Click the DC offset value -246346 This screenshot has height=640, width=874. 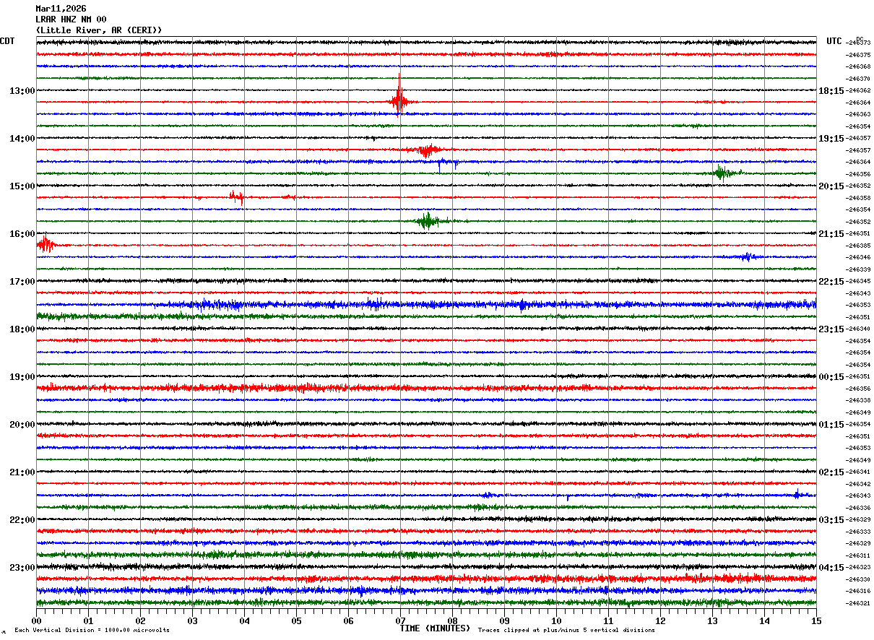point(857,258)
